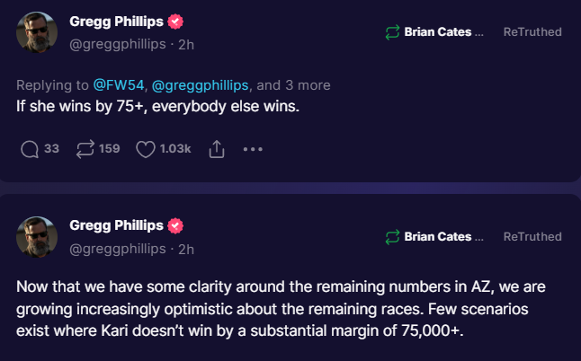ReTruth the first post with 159 retruths
Screen dimensions: 581x361
coord(87,149)
